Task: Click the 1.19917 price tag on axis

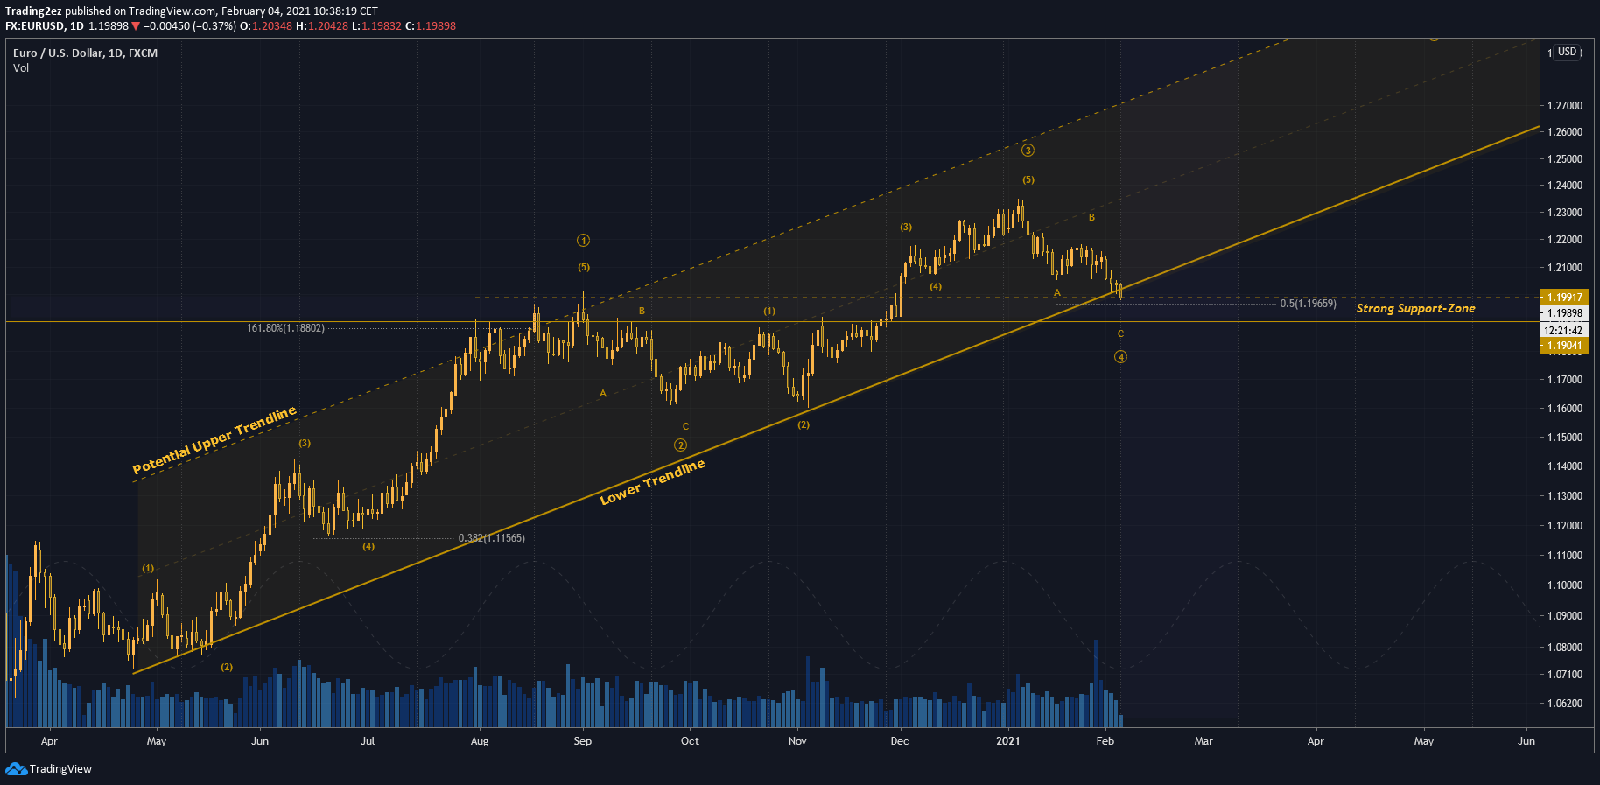Action: [1564, 298]
